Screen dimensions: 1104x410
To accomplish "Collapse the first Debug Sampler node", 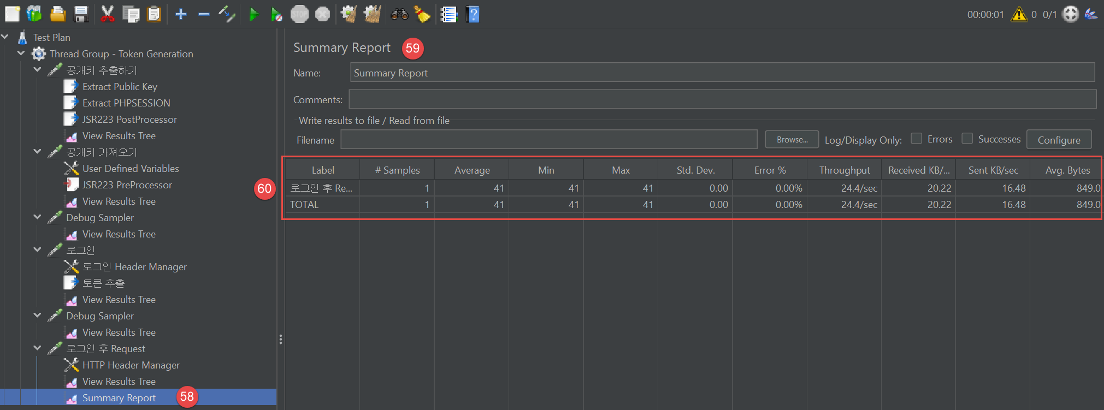I will pos(38,217).
